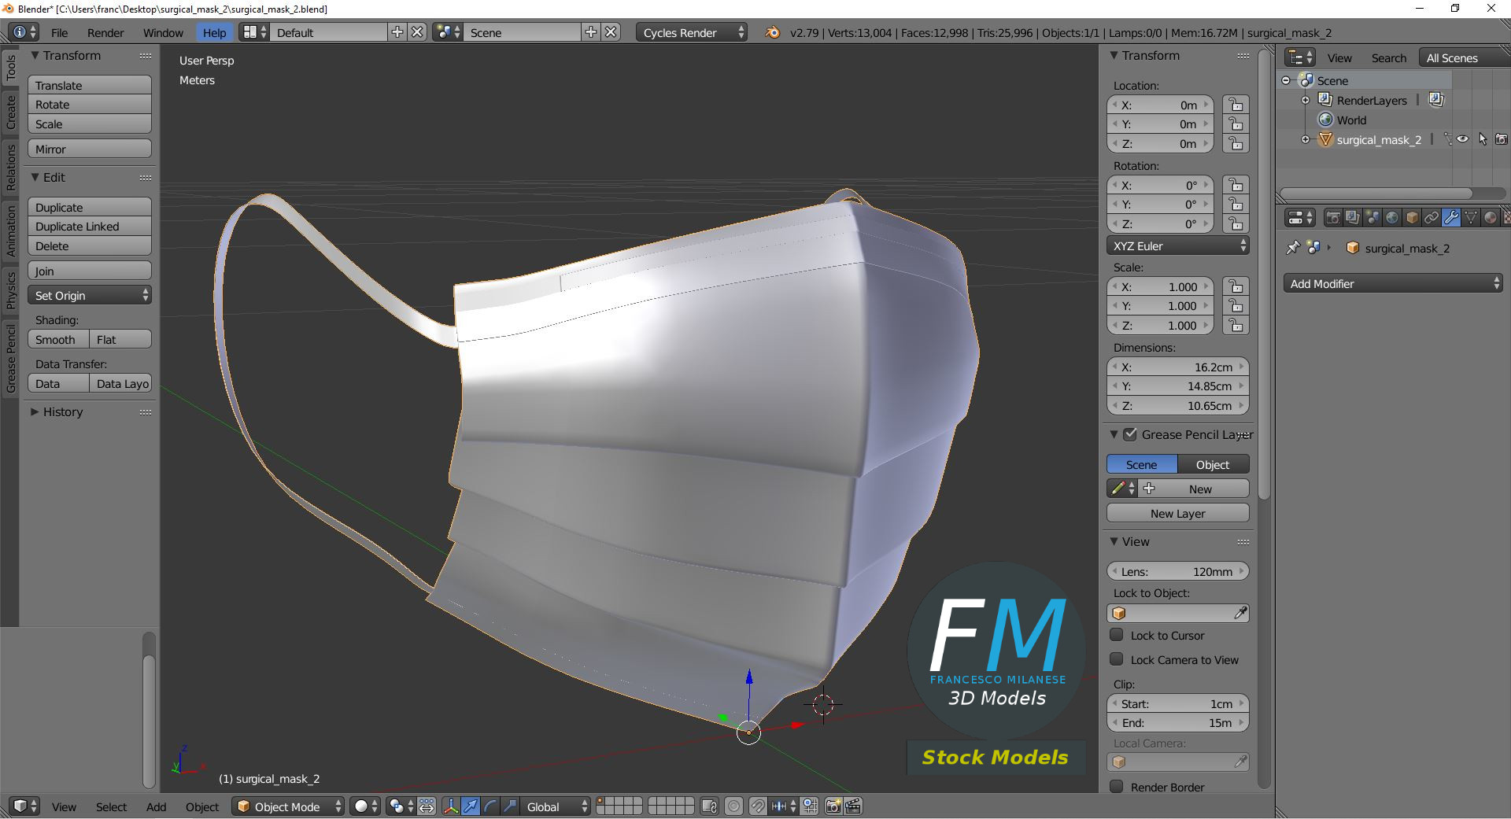Open the Global transform orientation dropdown
1511x819 pixels.
tap(555, 806)
